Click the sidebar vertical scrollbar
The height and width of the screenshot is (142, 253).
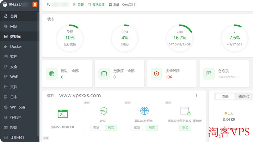pos(38,74)
